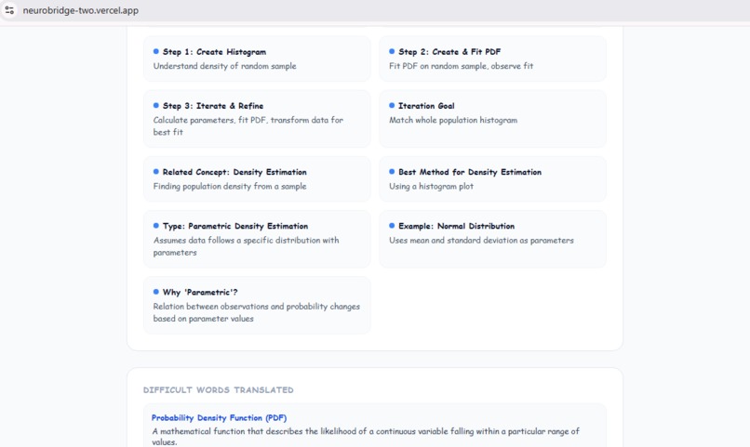Click 'Calculate parameters, fit PDF' description text
This screenshot has height=447, width=750.
coord(248,126)
